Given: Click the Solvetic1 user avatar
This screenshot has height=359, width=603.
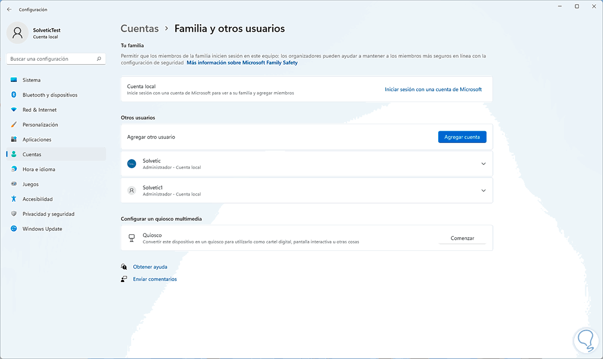Looking at the screenshot, I should click(132, 191).
